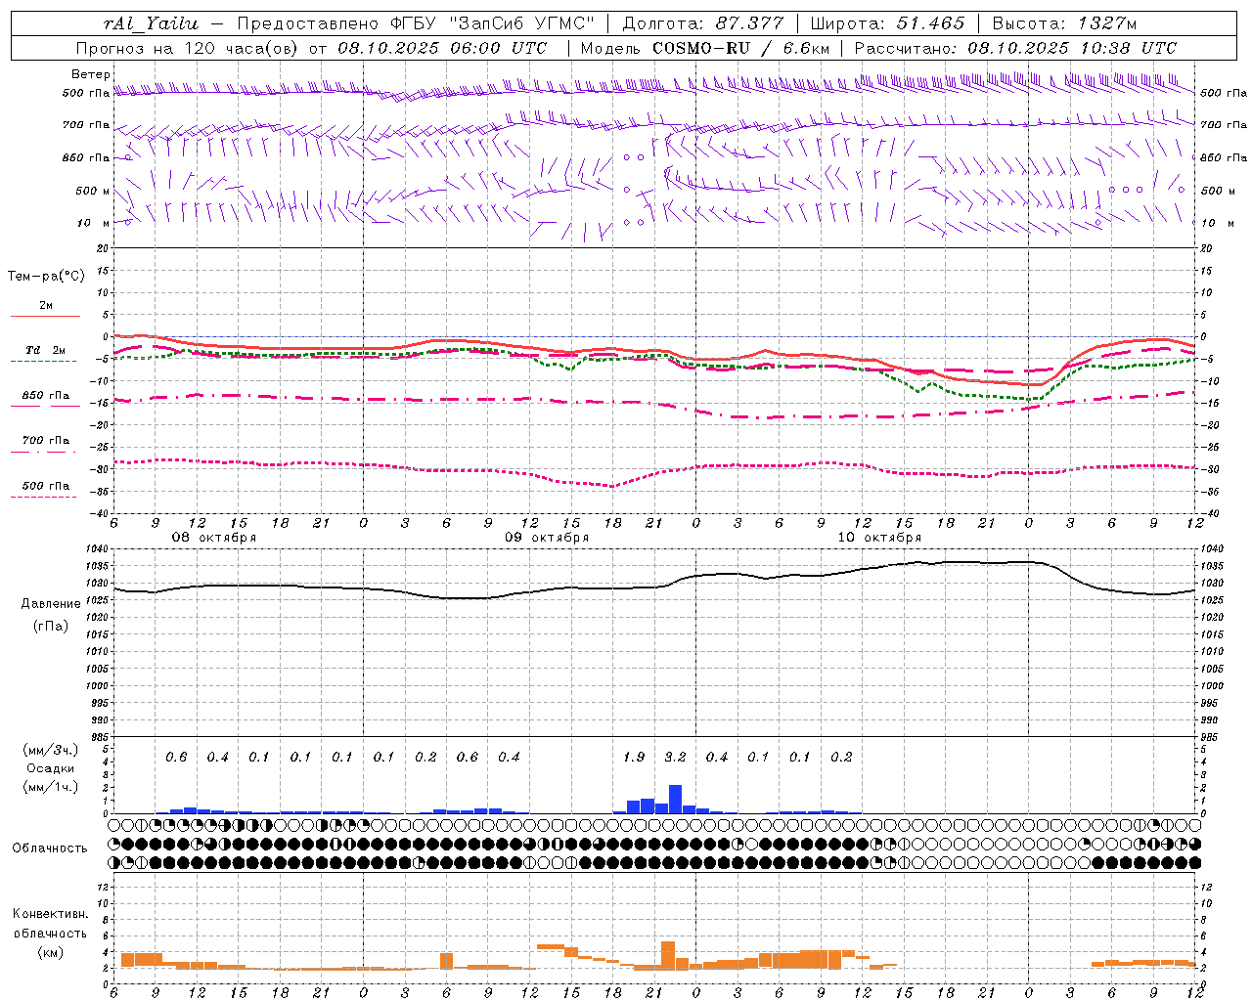Click the Облачность cloud cover label
This screenshot has width=1252, height=1001.
50,849
